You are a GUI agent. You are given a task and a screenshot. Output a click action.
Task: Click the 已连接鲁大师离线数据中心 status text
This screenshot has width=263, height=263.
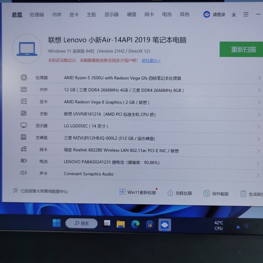click(44, 191)
